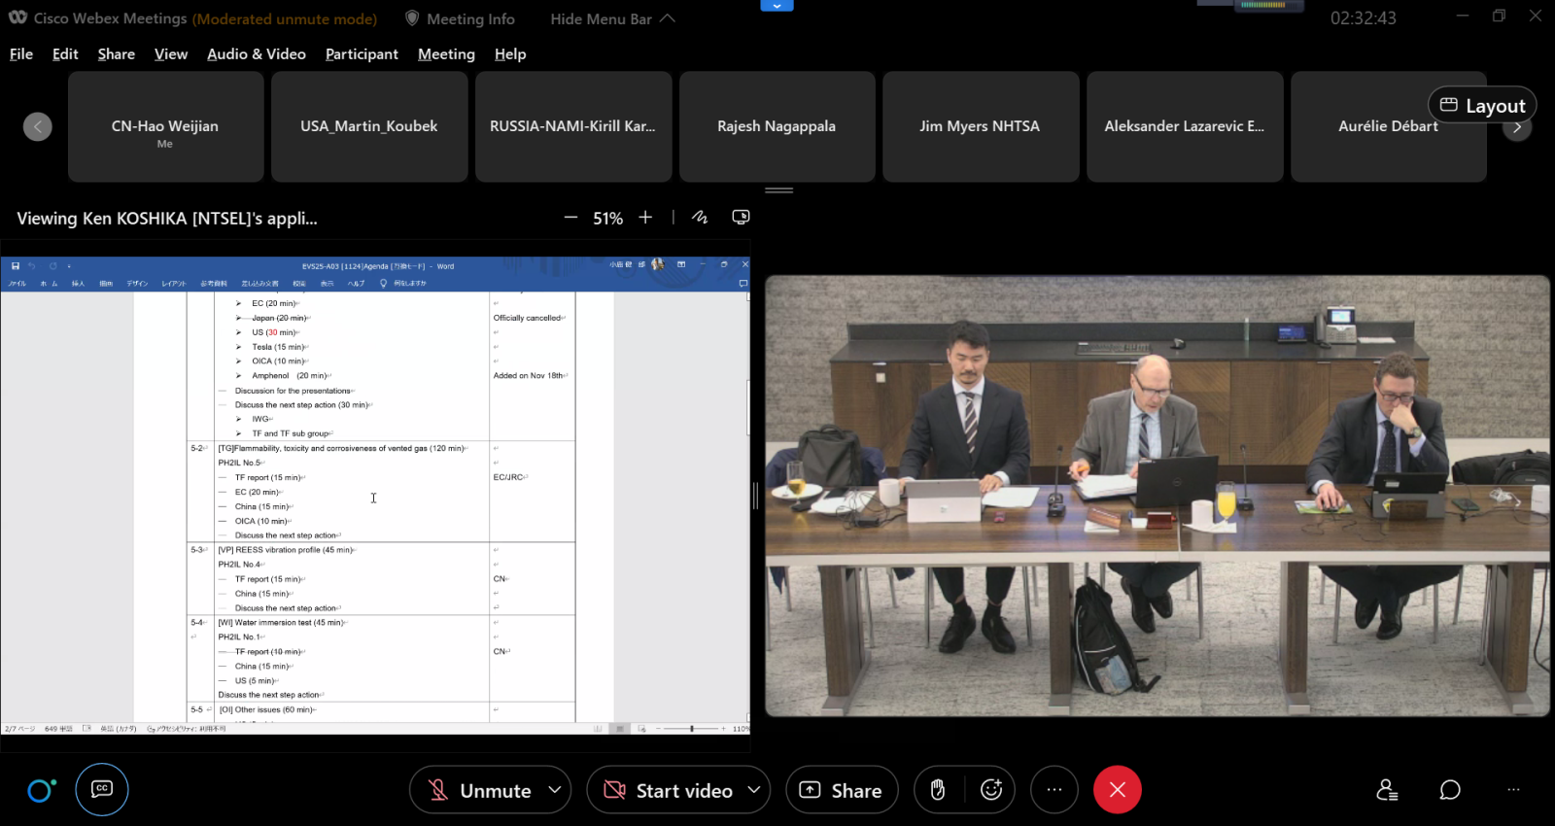
Task: Start video camera
Action: (669, 790)
